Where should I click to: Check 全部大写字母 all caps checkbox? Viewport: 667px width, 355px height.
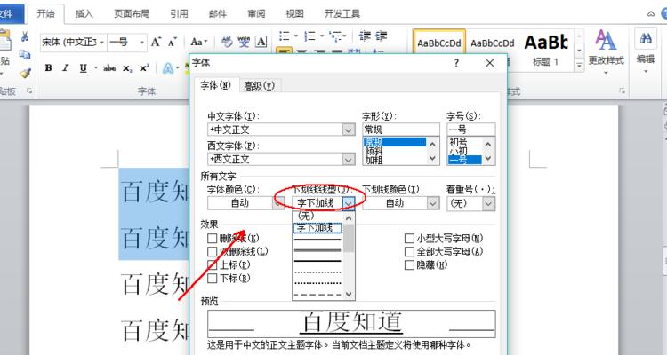[409, 252]
